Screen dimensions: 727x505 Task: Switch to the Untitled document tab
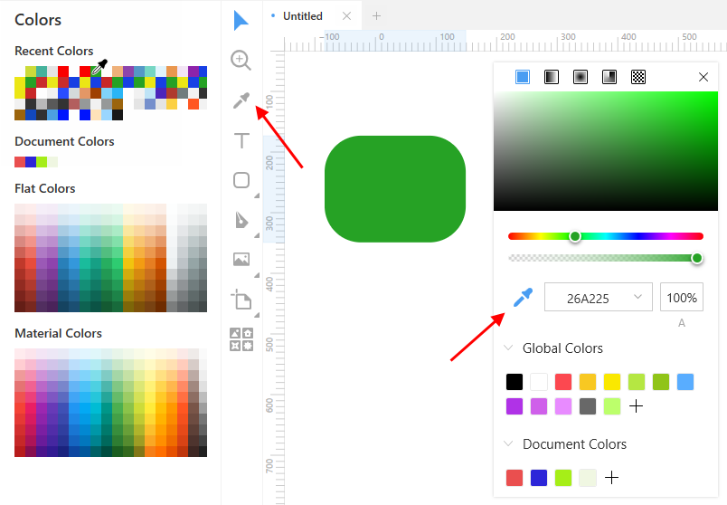pos(303,15)
